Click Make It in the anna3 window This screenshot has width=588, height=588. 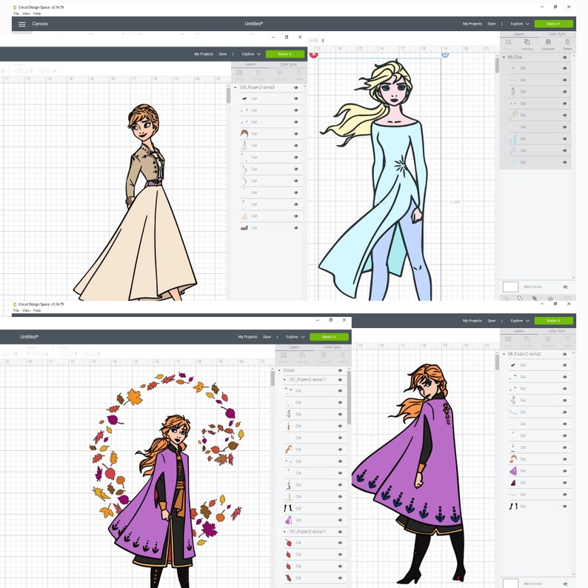tap(285, 54)
